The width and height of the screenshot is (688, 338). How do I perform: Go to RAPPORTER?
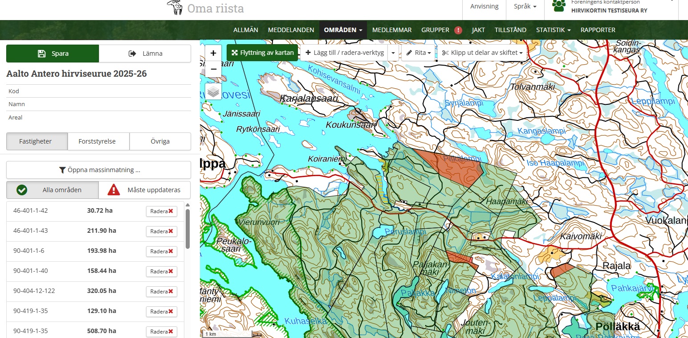[x=598, y=30]
